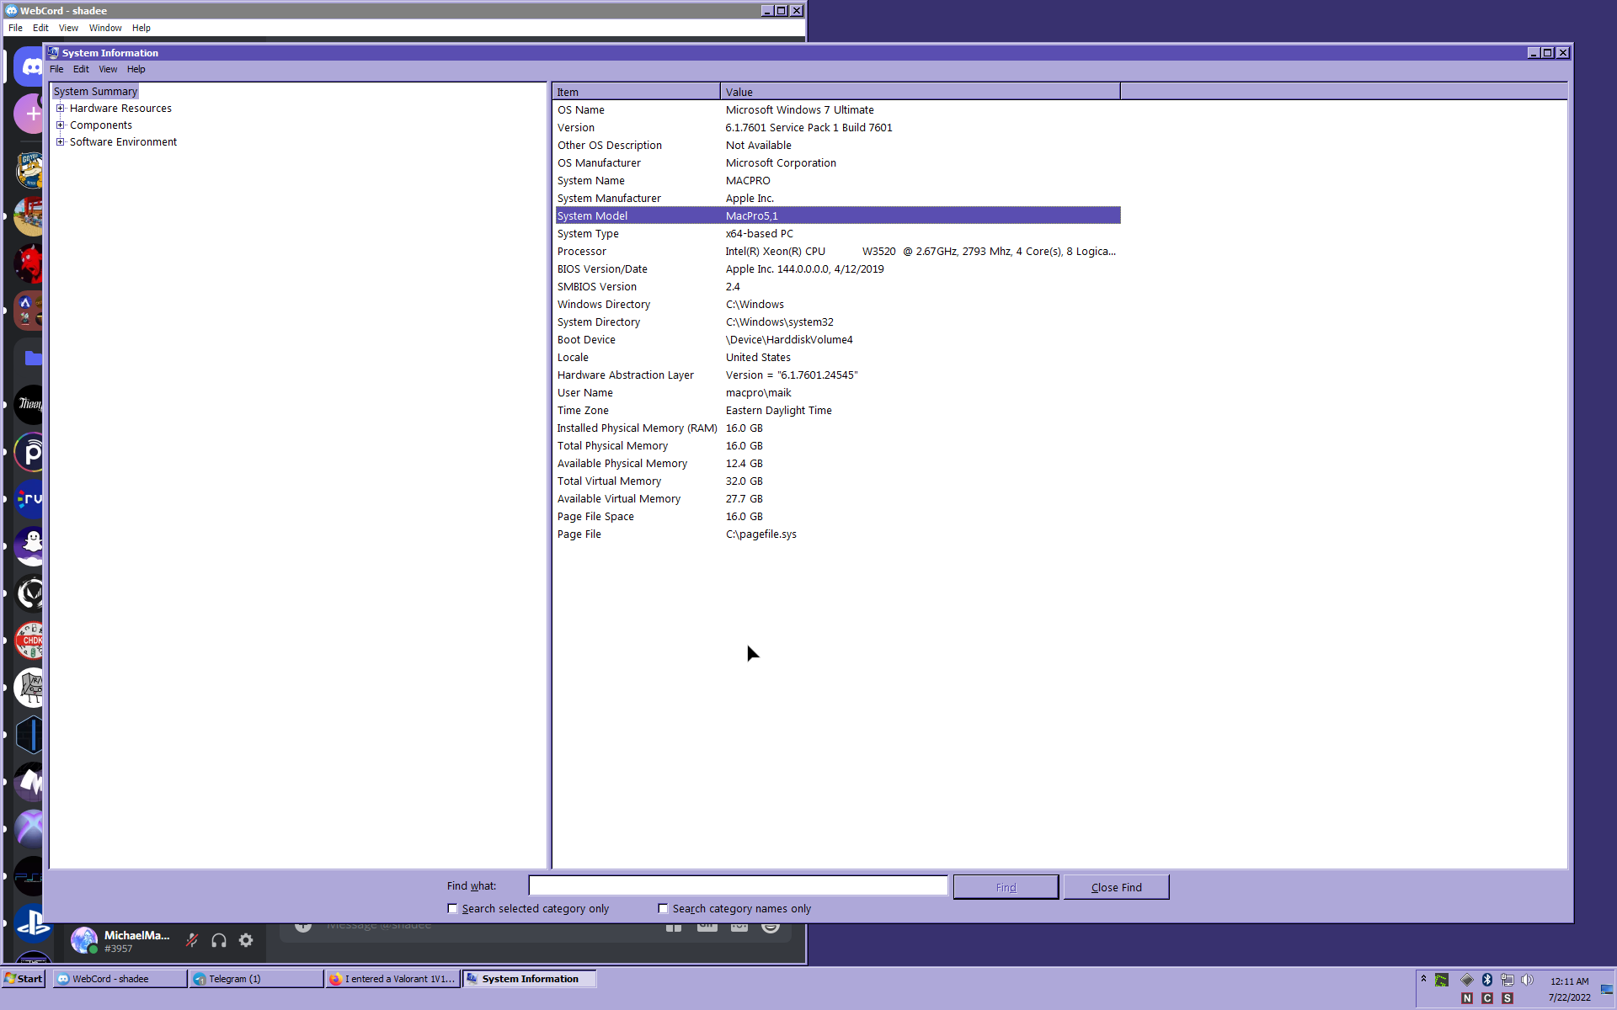Select Available Virtual Memory row
1617x1010 pixels.
tap(838, 498)
